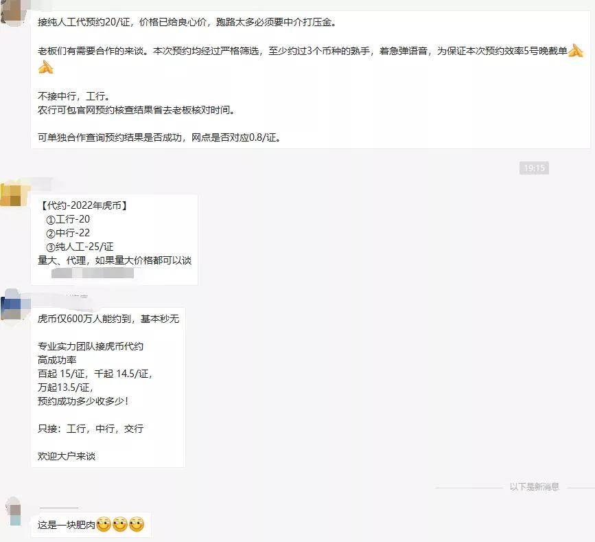Viewport: 595px width, 542px height.
Task: Click the line ①工行-20
Action: click(68, 220)
